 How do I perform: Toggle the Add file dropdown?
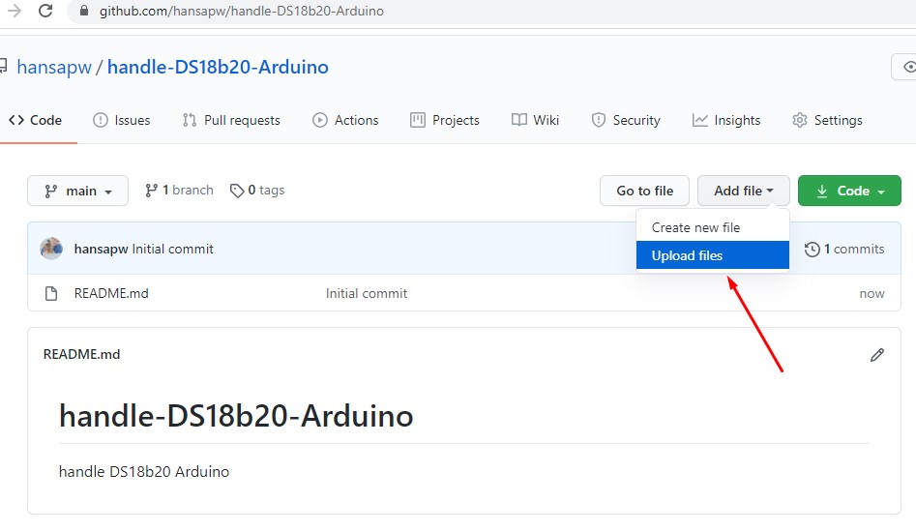[744, 191]
